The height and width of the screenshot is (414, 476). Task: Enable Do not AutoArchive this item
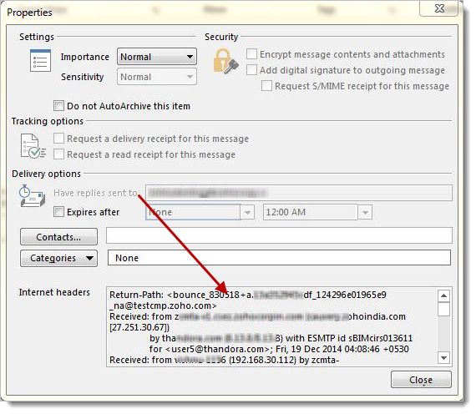pos(58,106)
